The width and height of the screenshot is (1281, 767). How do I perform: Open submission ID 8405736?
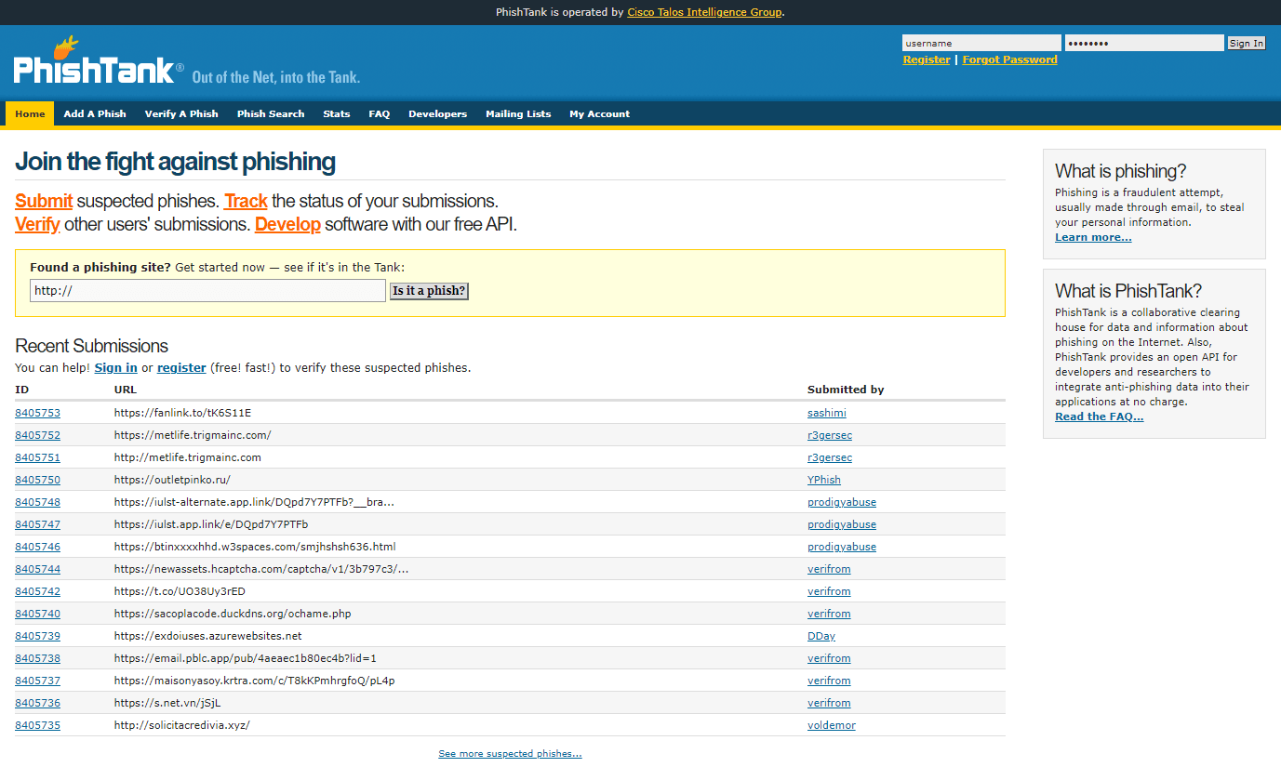click(x=37, y=703)
